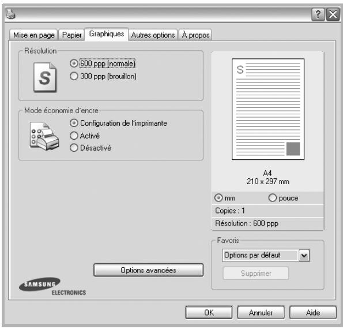The image size is (343, 329).
Task: Click the Options par défaut combo box
Action: [266, 255]
